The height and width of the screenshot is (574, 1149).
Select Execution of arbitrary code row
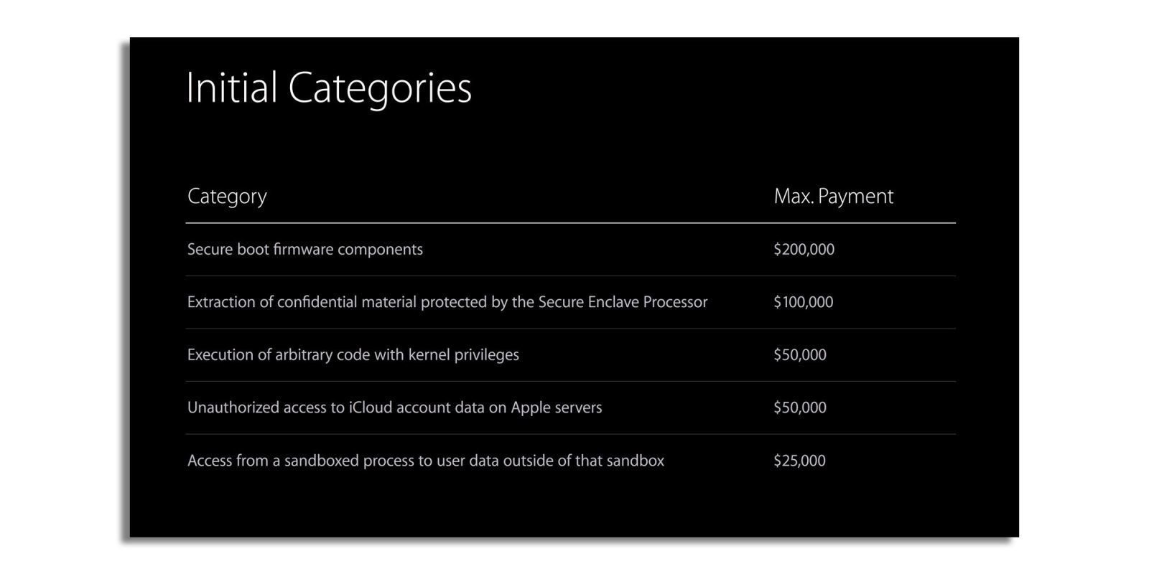[x=570, y=355]
